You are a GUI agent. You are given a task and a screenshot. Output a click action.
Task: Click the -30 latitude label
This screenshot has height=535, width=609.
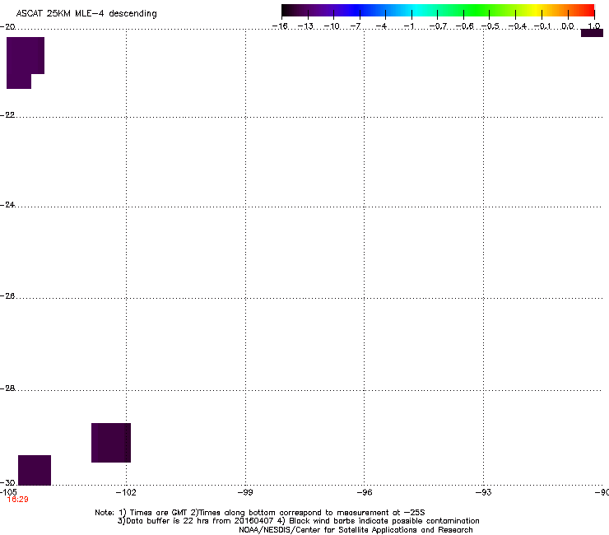click(x=7, y=482)
